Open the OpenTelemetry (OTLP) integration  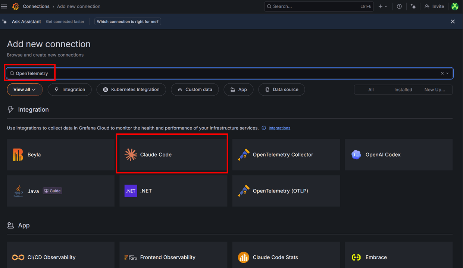[286, 191]
